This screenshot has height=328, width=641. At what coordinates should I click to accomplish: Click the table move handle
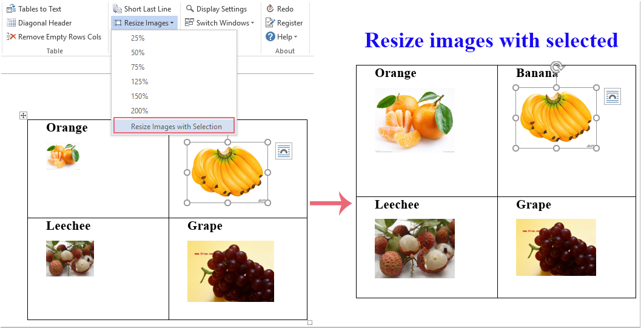click(x=23, y=115)
